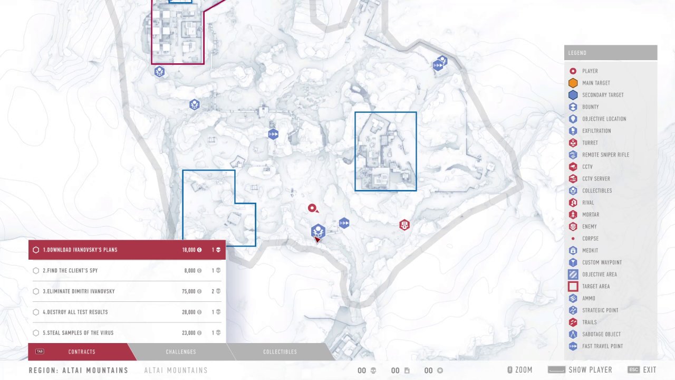Click the fast travel marker overlapping a collectible icon
Screen dimensions: 675x380
(438, 65)
